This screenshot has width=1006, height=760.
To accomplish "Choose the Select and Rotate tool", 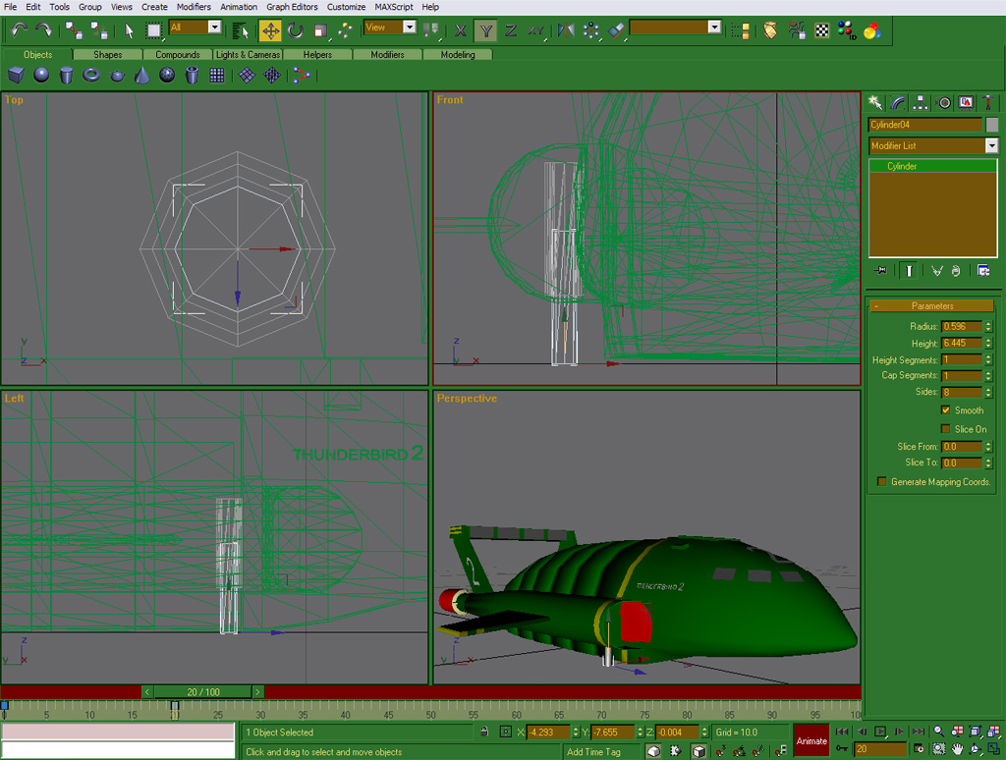I will (x=295, y=30).
